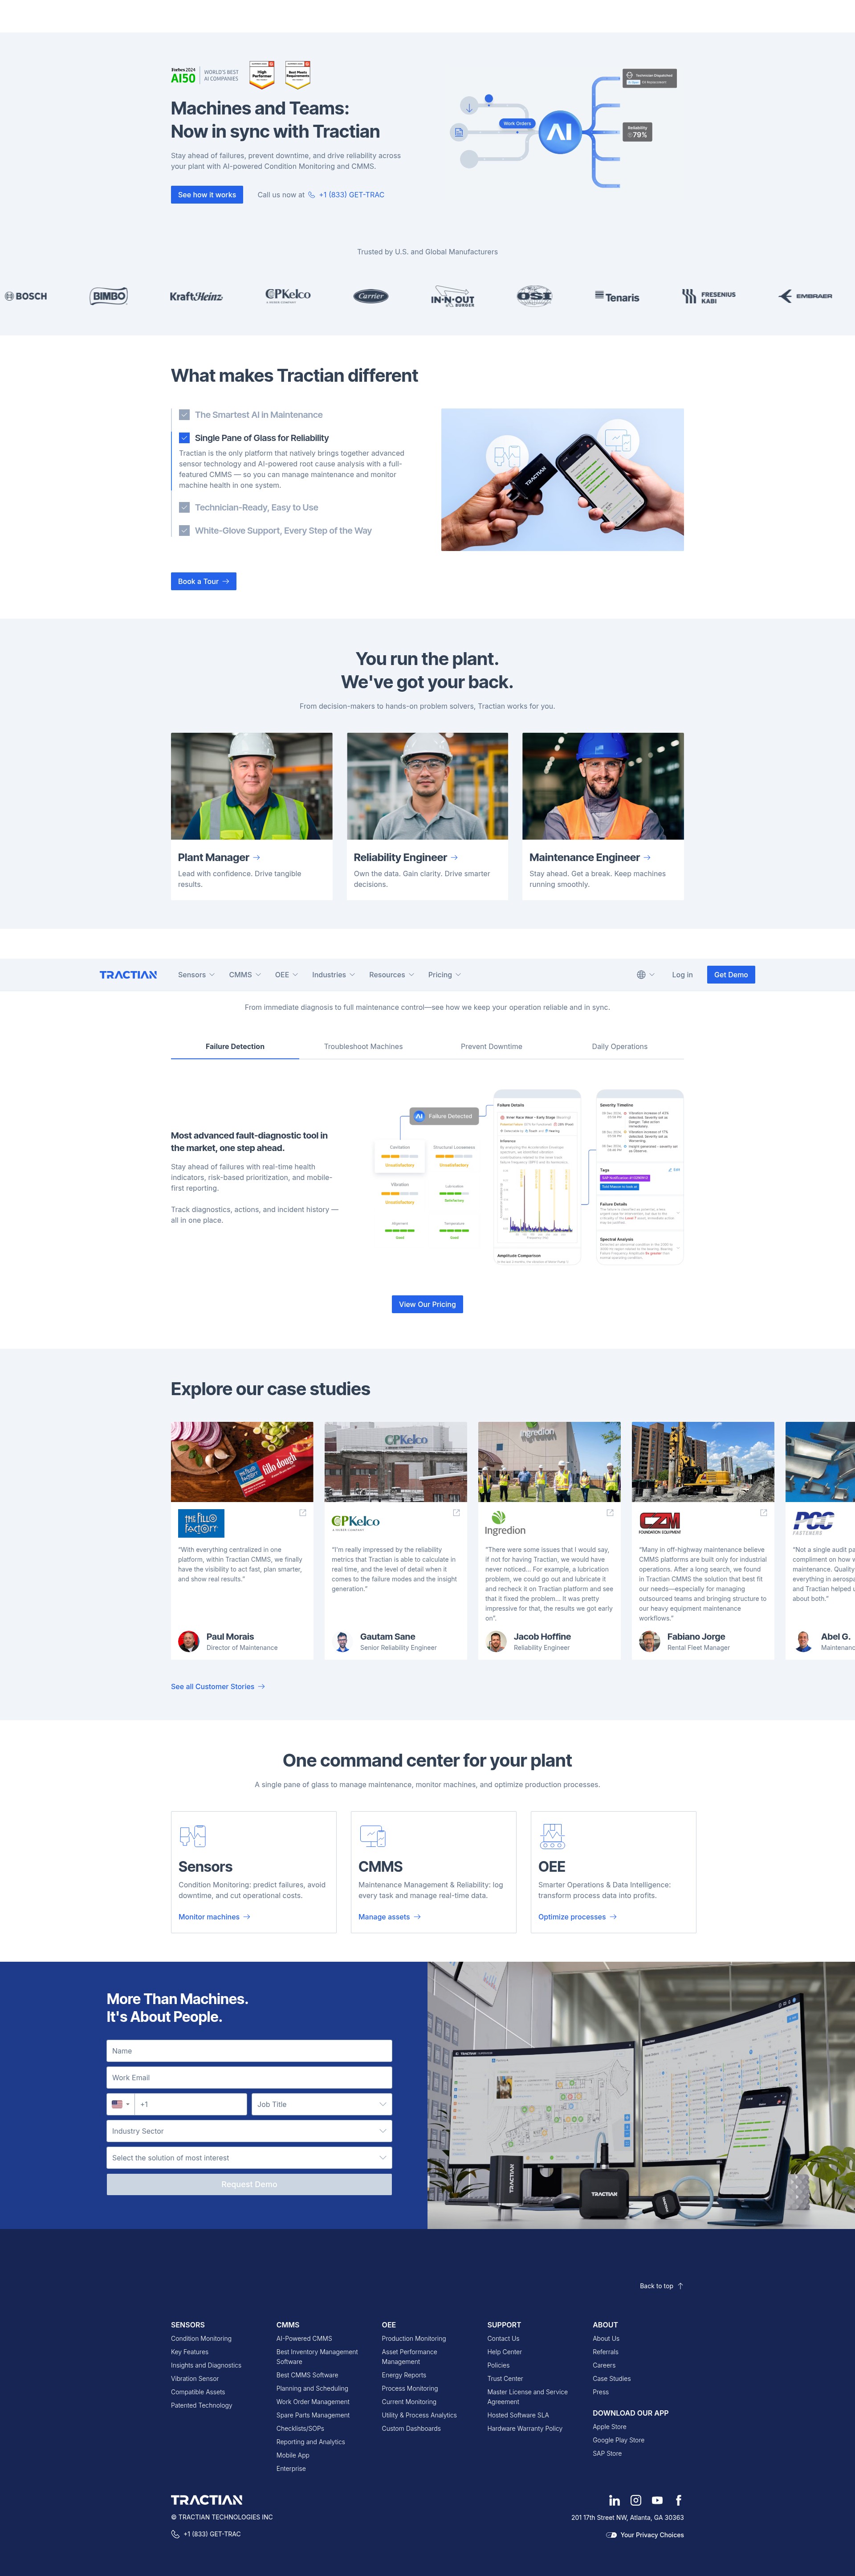Expand the Pricing navbar dropdown
This screenshot has width=855, height=2576.
tap(444, 974)
